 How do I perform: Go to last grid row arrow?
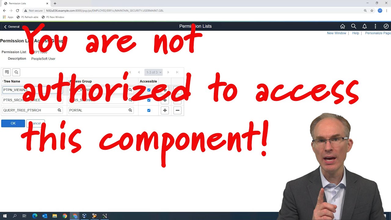coord(177,72)
